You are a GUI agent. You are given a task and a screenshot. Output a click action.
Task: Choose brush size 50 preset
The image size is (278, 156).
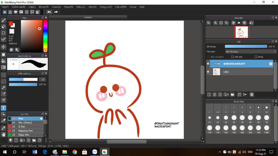258,118
